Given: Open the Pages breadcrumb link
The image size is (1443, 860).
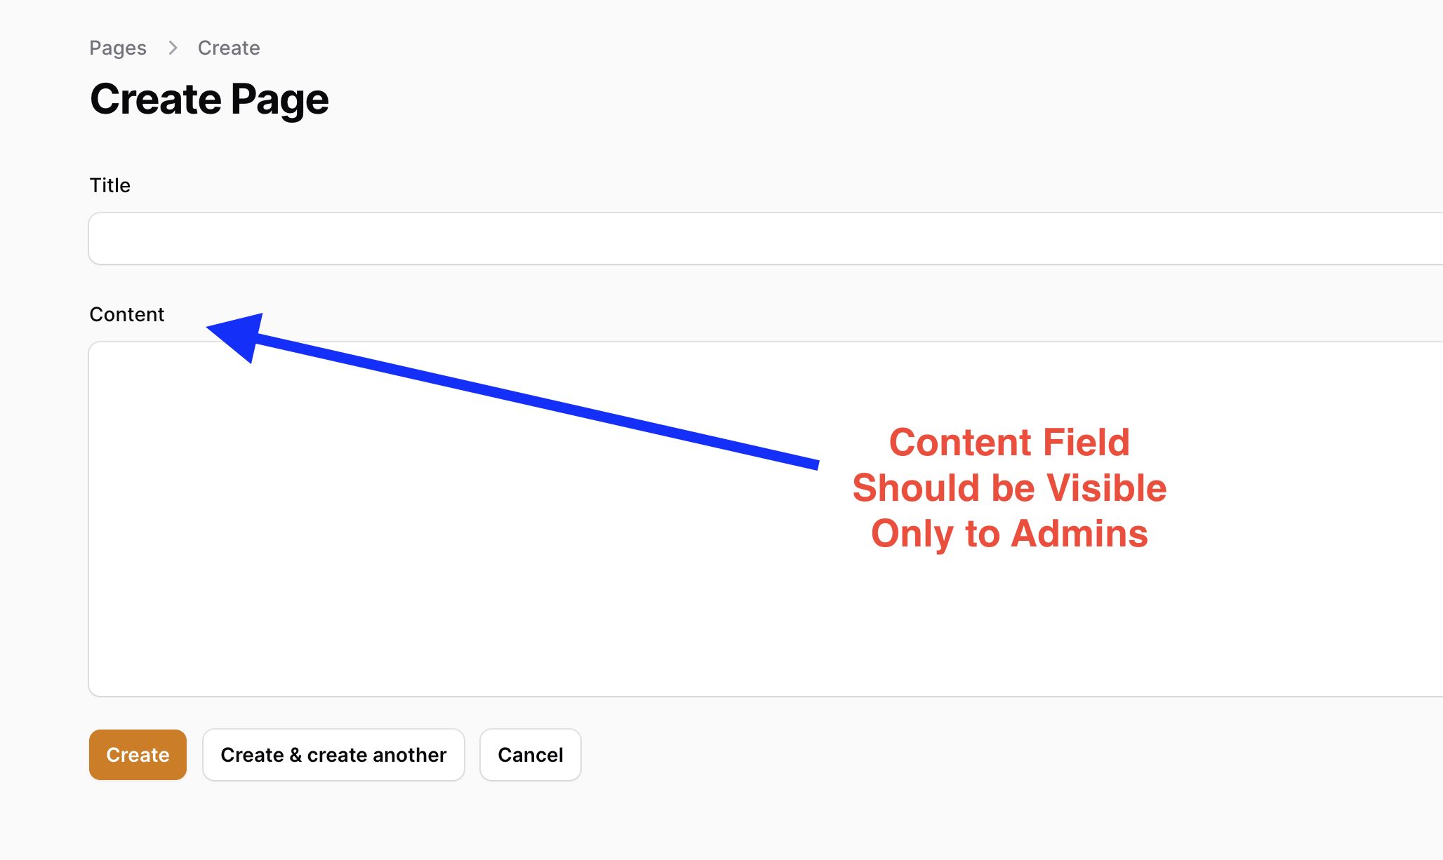Looking at the screenshot, I should (118, 48).
